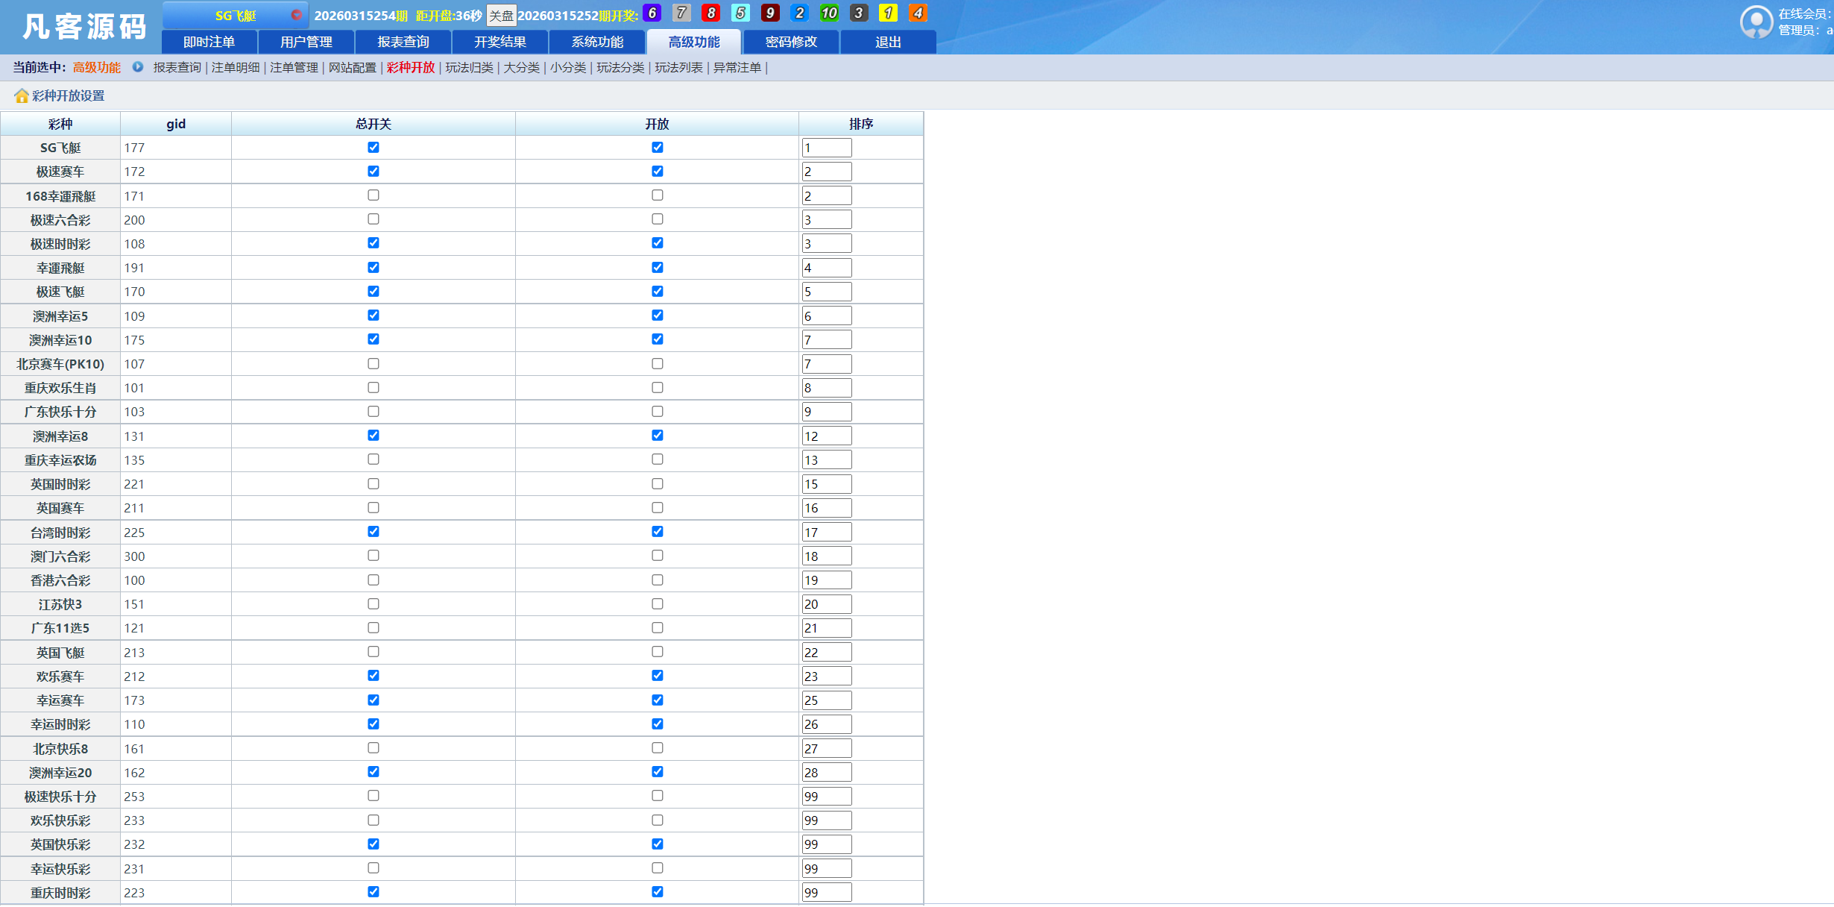Uncheck 开放 checkbox for 极速赛车
Screen dimensions: 1834x907
[x=657, y=172]
